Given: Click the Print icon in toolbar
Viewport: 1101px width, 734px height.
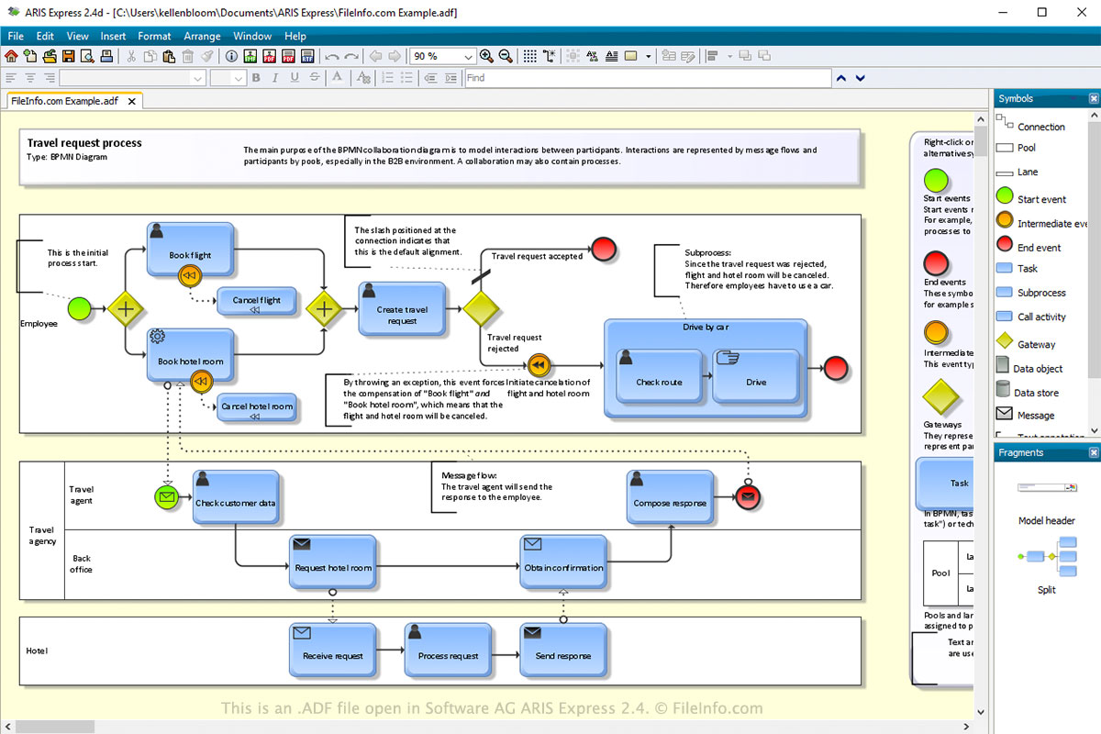Looking at the screenshot, I should click(x=106, y=56).
